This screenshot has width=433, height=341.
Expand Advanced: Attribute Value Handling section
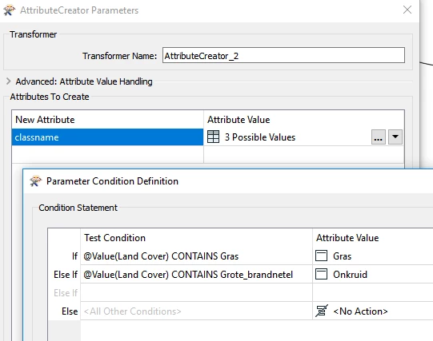click(x=8, y=81)
